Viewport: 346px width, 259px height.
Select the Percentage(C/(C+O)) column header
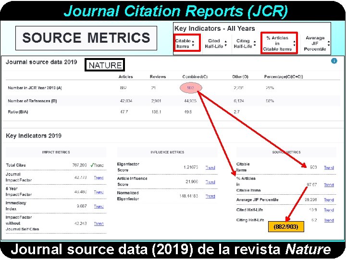tap(284, 77)
